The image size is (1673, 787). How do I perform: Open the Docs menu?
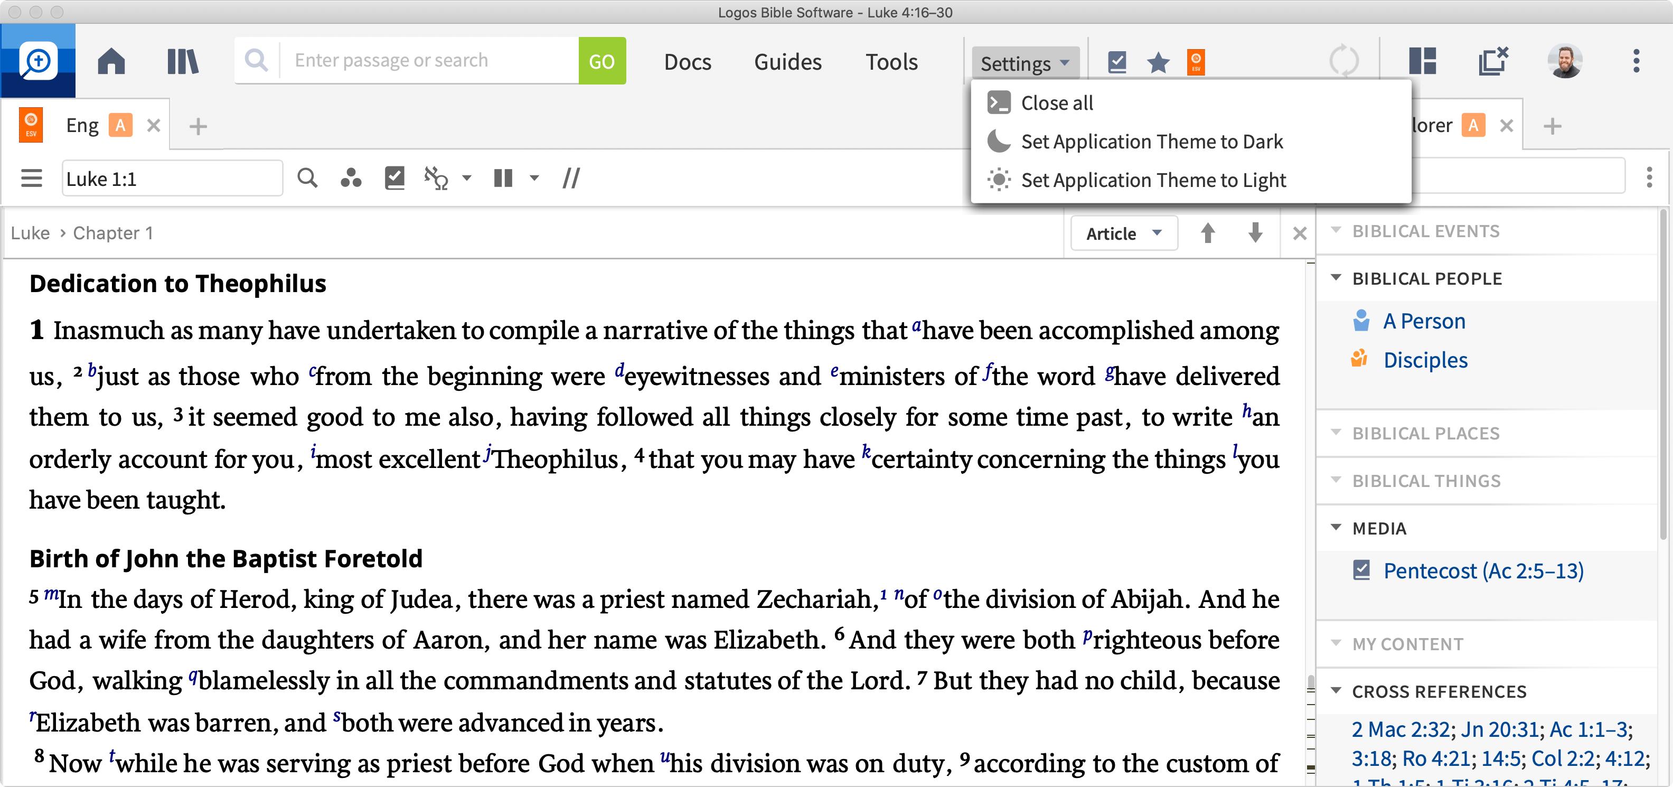tap(688, 62)
